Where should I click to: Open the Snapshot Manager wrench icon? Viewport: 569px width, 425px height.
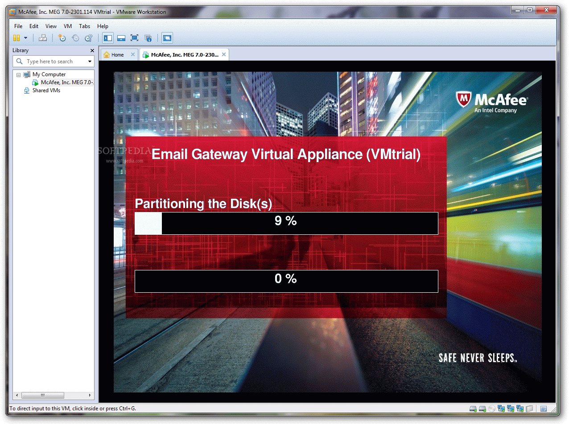click(x=89, y=38)
